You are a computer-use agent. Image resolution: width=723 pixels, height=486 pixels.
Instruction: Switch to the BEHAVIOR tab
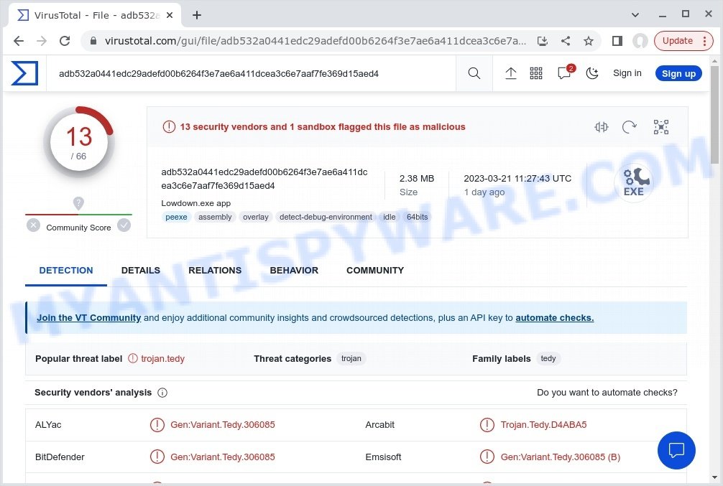point(294,271)
